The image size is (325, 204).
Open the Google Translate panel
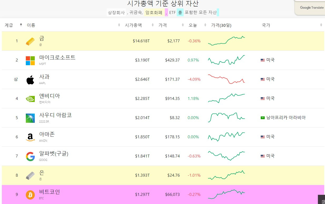click(310, 8)
